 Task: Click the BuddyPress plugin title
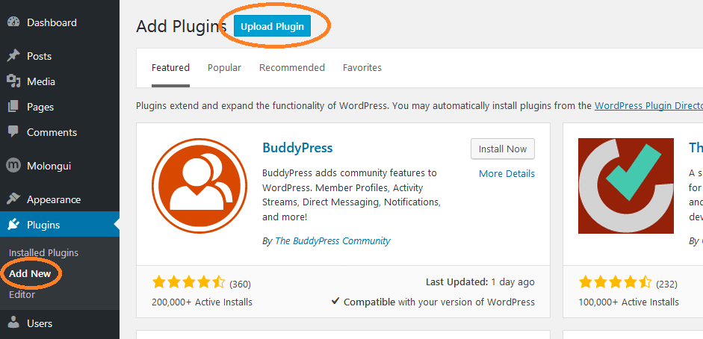click(297, 148)
